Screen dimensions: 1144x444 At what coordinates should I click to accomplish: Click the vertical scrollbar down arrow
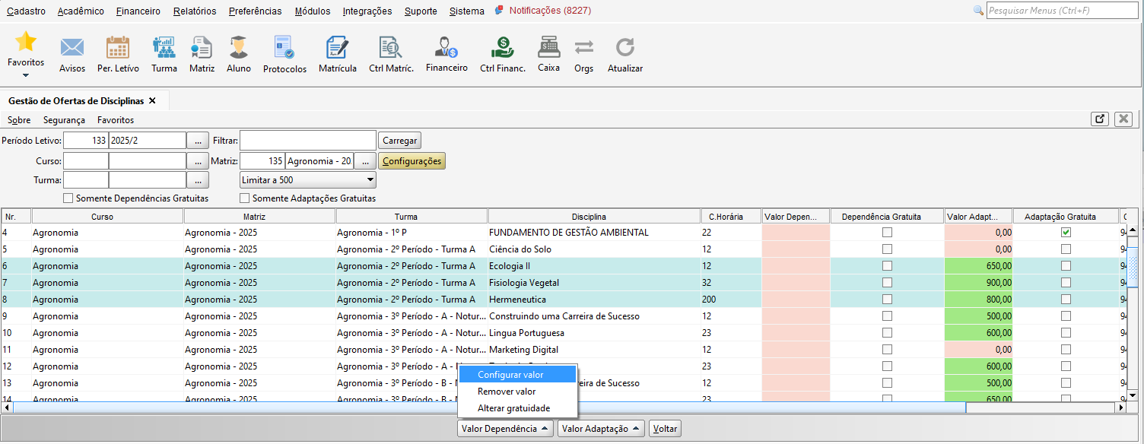tap(1131, 395)
